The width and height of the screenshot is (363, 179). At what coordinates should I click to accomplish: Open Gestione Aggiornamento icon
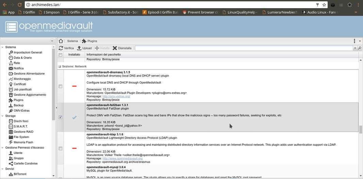[x=11, y=95]
